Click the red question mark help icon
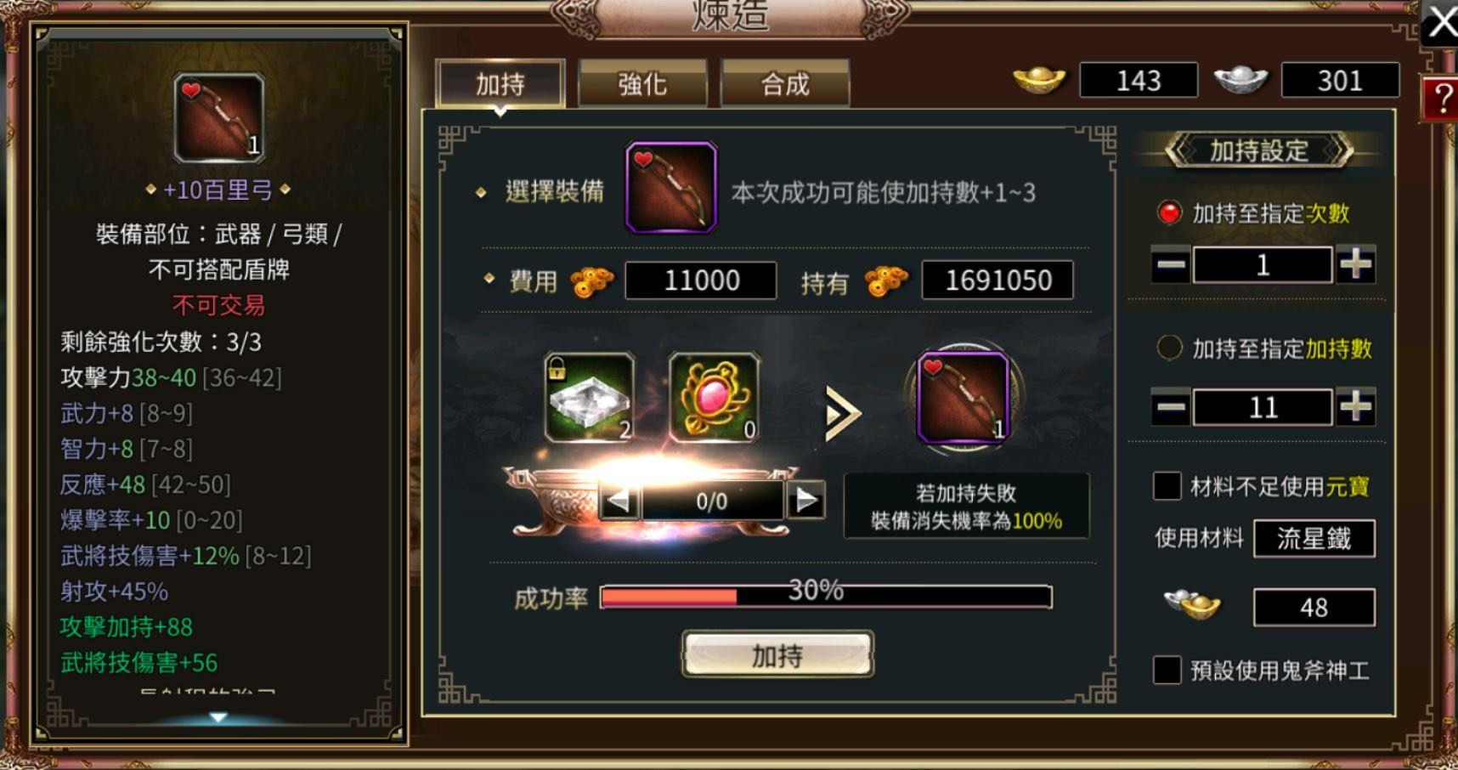The image size is (1458, 770). 1442,99
